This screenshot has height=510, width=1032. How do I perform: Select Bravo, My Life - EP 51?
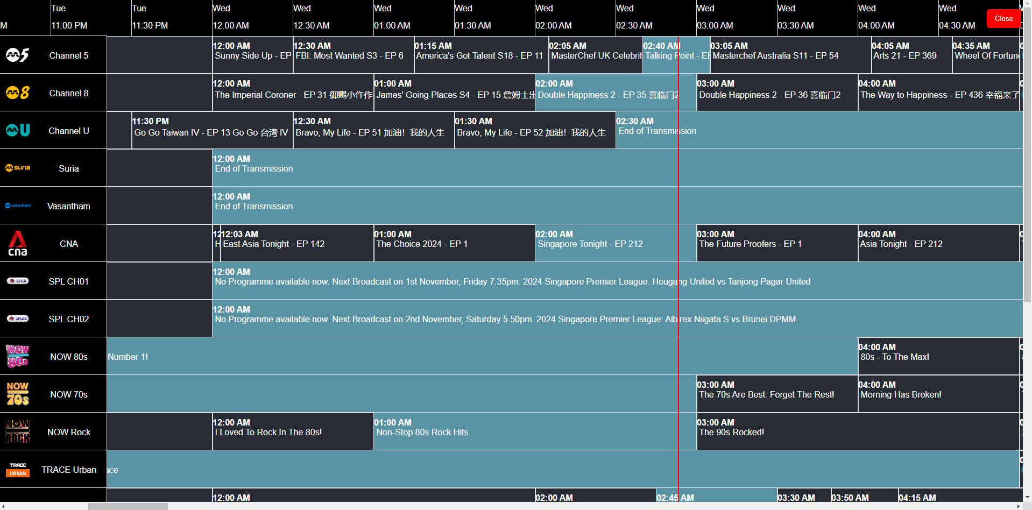373,130
